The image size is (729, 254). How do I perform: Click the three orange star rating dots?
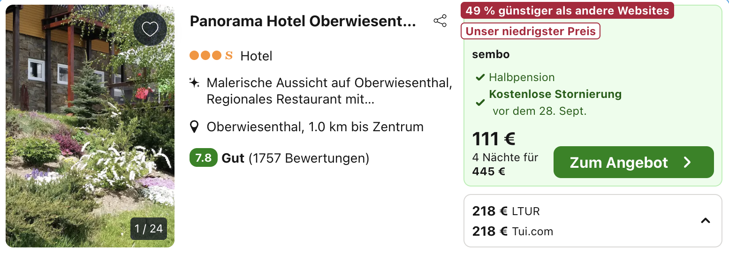click(x=205, y=56)
